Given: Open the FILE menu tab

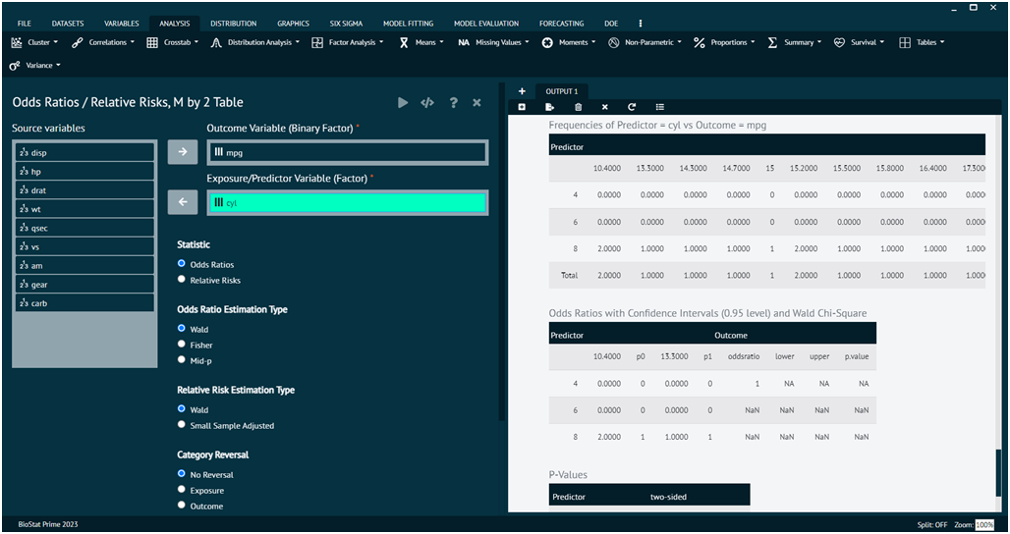Looking at the screenshot, I should pyautogui.click(x=25, y=24).
